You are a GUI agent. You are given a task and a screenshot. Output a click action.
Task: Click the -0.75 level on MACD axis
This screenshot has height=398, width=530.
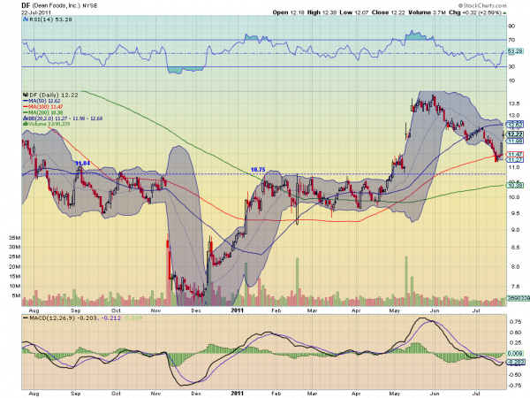click(514, 386)
